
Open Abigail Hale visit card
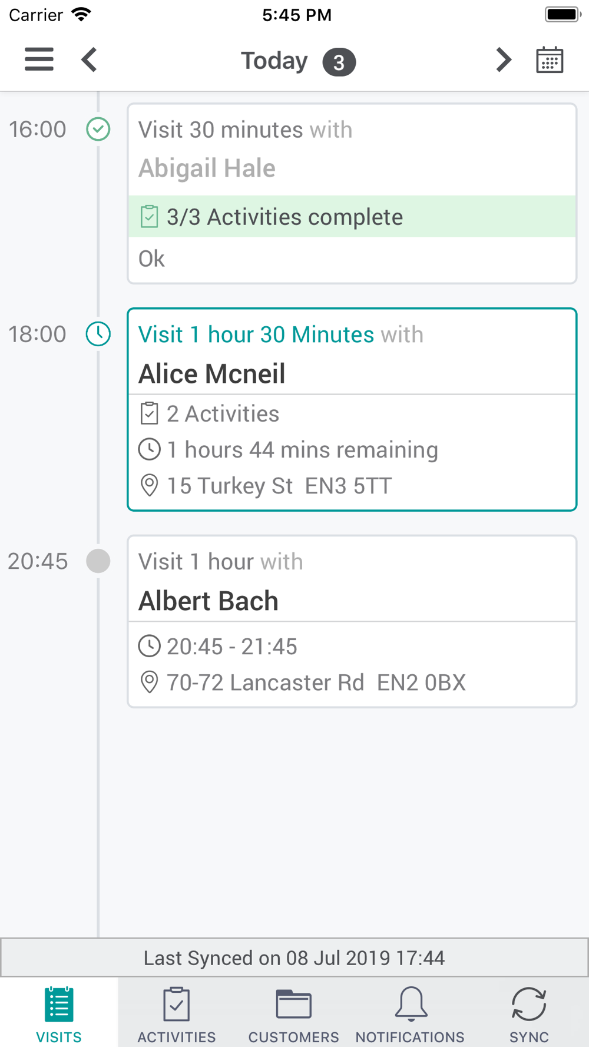click(352, 194)
